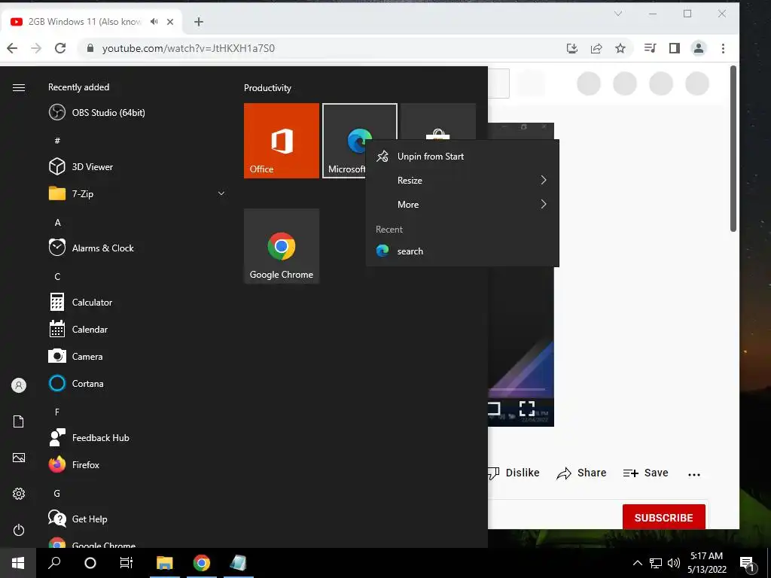Screen dimensions: 771x578
Task: Open Documents from Start sidebar
Action: (x=19, y=421)
